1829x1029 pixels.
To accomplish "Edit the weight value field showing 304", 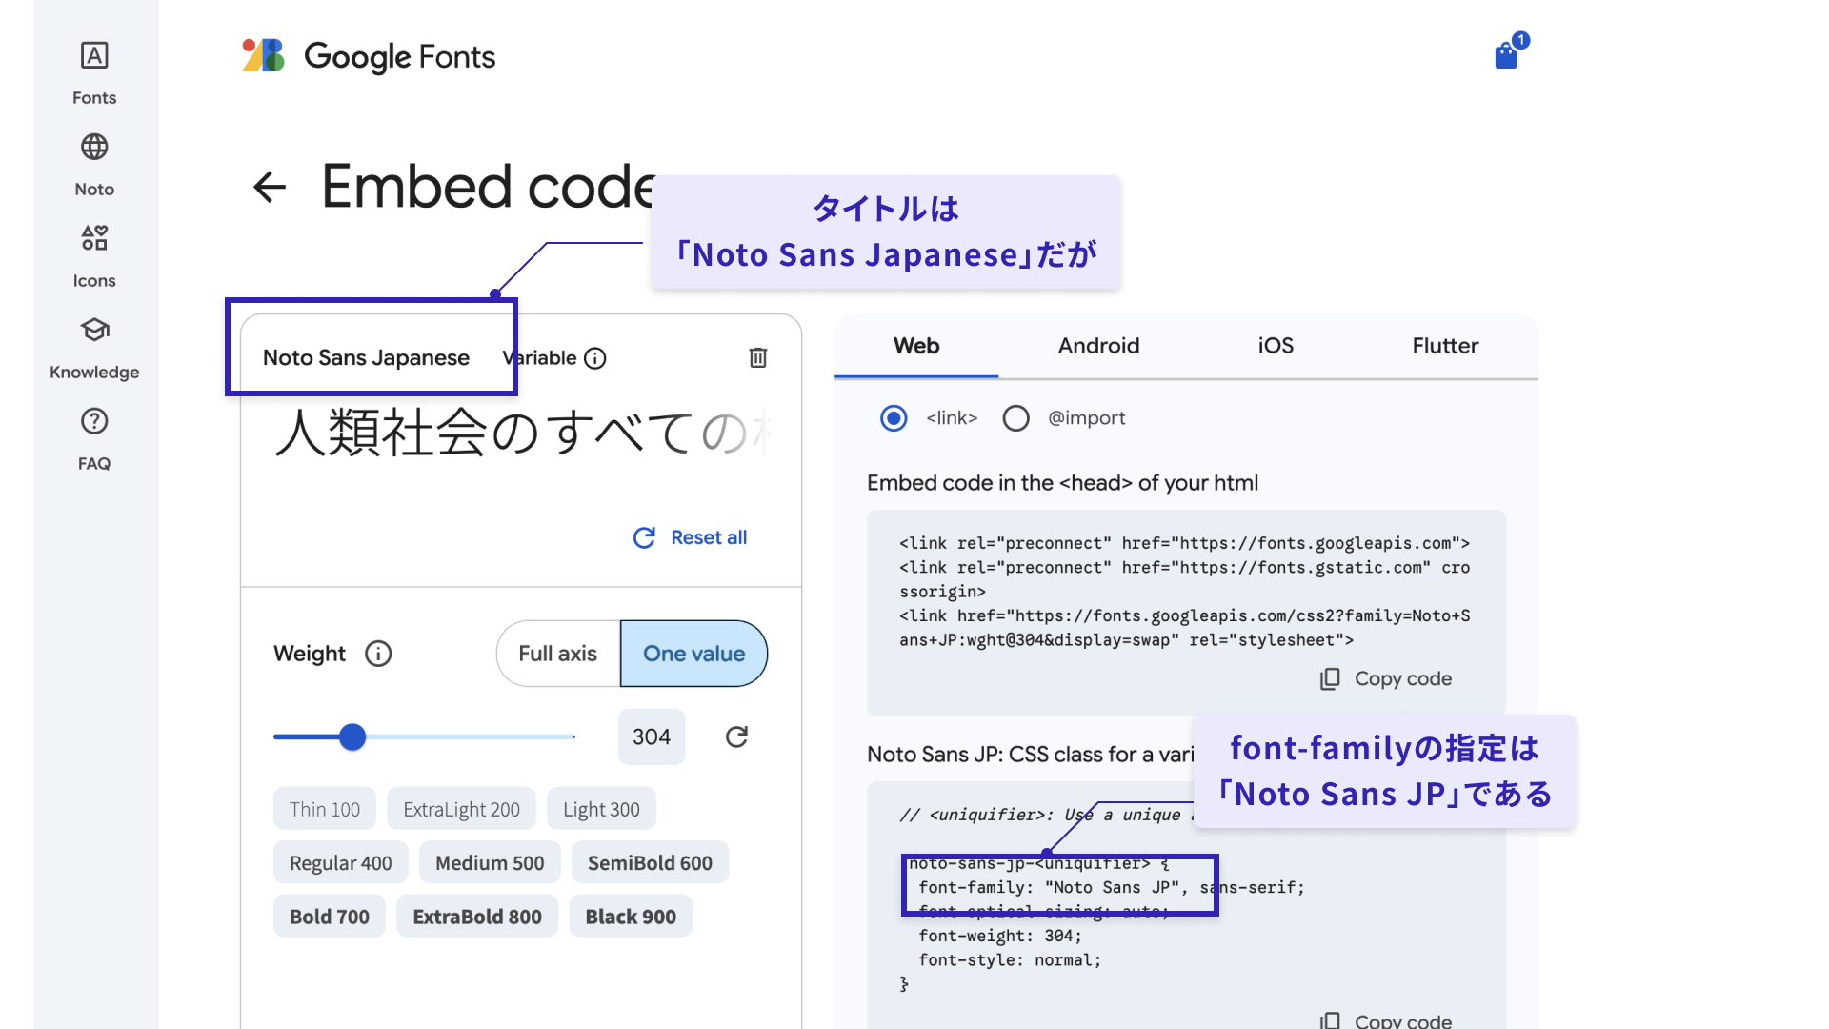I will tap(652, 736).
